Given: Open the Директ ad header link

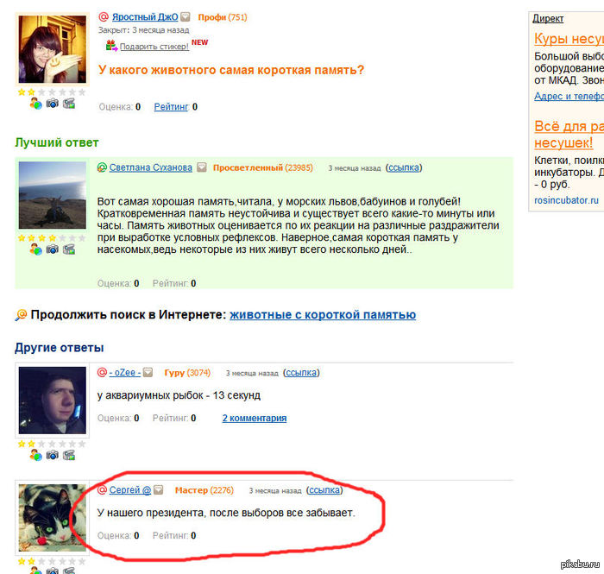Looking at the screenshot, I should coord(548,18).
